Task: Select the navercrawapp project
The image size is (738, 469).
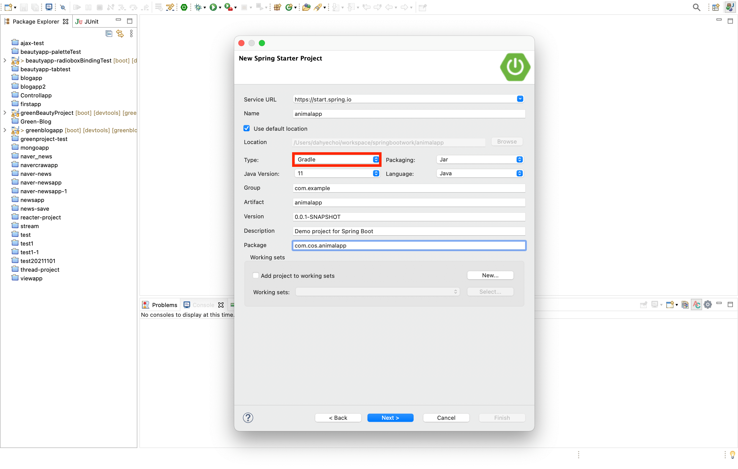Action: click(39, 165)
